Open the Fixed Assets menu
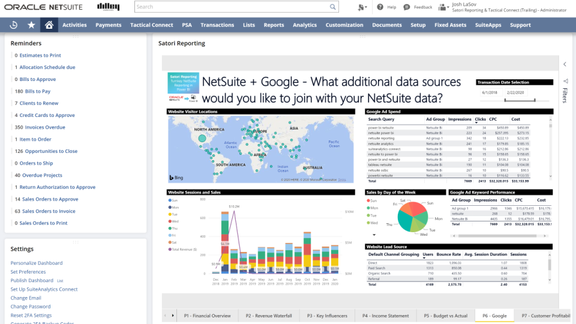This screenshot has height=324, width=576. tap(451, 25)
